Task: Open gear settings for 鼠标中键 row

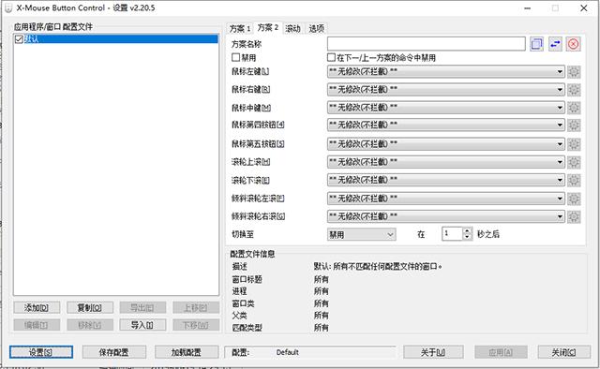Action: click(574, 108)
